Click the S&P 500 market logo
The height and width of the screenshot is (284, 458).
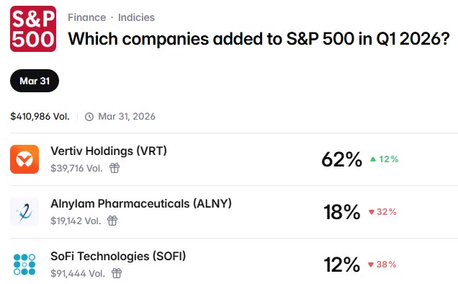33,29
